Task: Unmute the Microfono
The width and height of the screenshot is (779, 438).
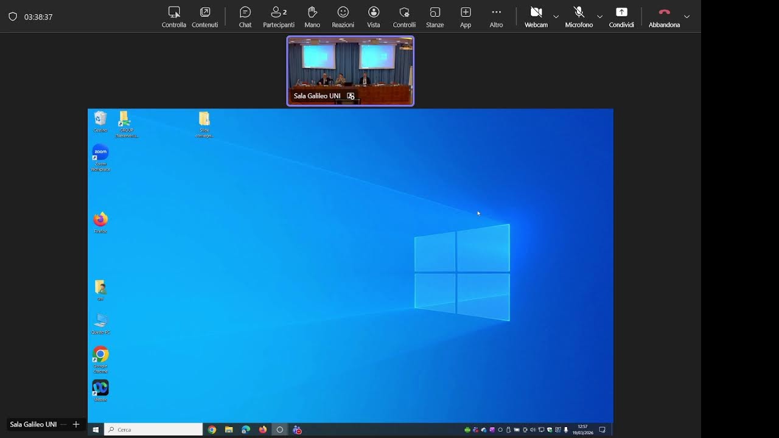Action: (579, 17)
